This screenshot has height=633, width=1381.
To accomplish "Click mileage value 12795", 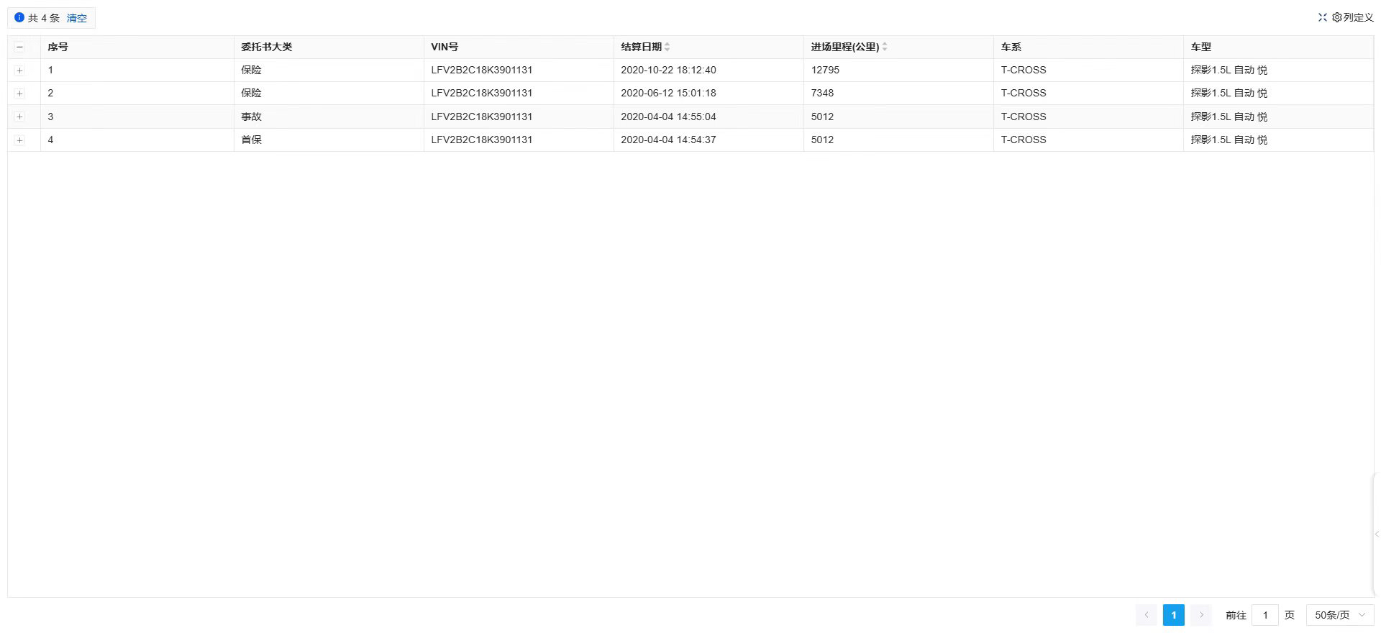I will pos(825,70).
